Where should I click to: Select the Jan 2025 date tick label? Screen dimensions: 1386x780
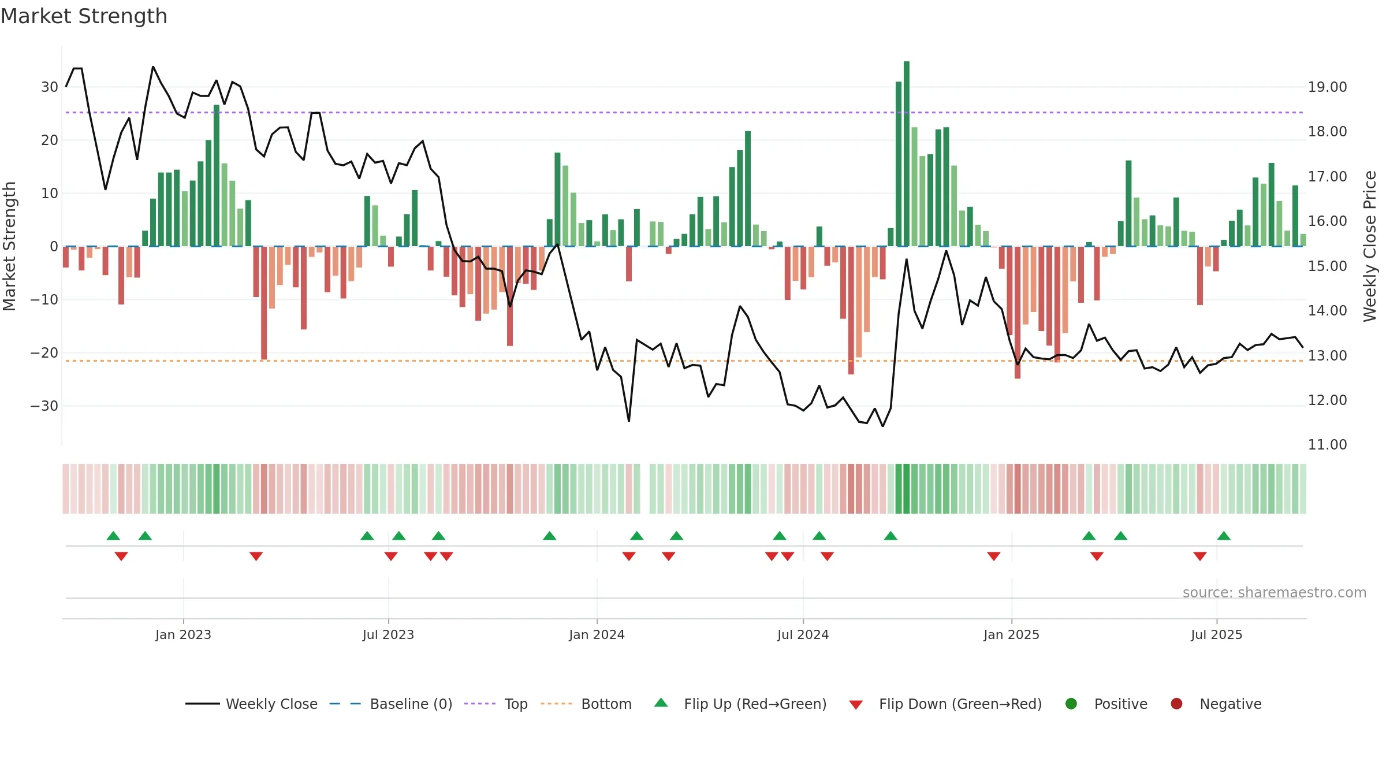click(x=1011, y=635)
